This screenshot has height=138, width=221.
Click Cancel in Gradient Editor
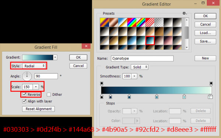pos(206,25)
